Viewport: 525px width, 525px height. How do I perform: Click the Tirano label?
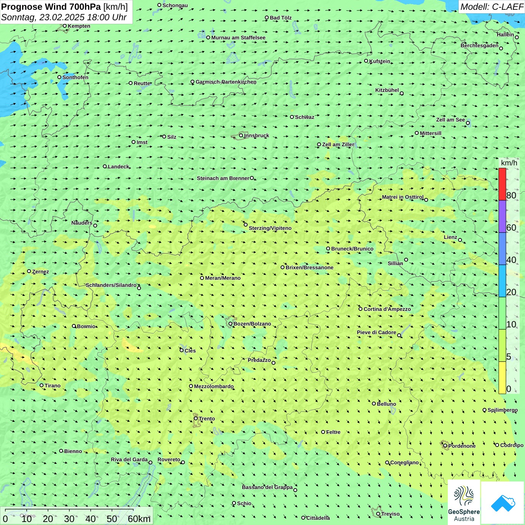52,385
